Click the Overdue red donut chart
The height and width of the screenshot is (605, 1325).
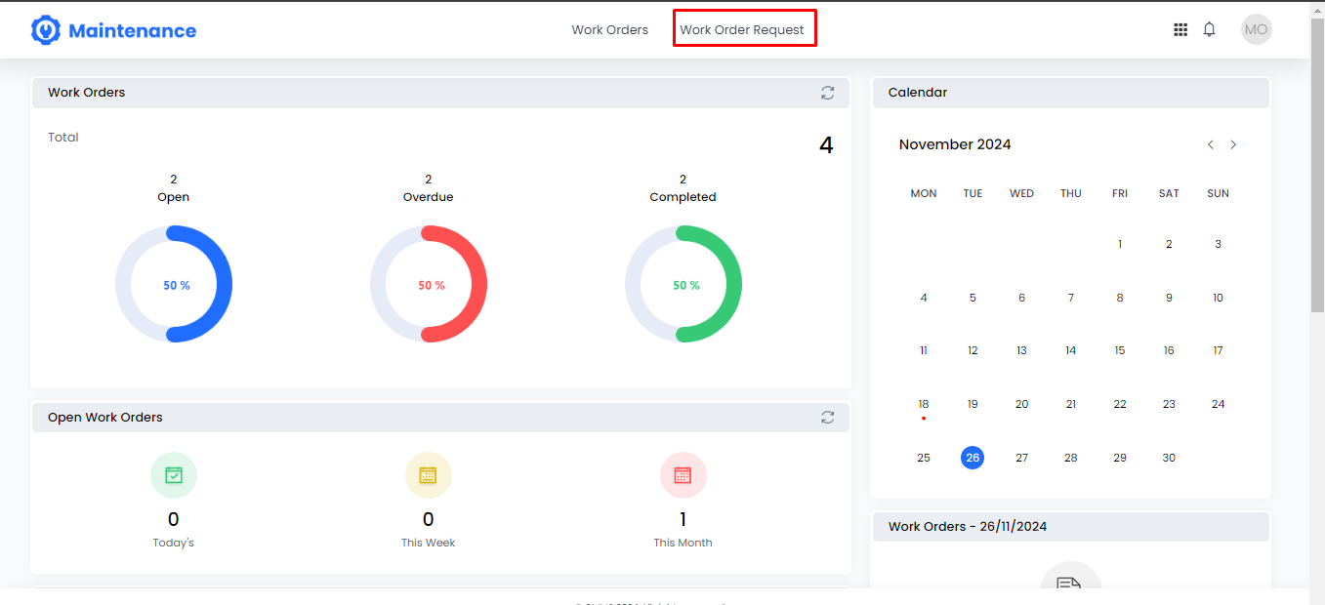(429, 285)
